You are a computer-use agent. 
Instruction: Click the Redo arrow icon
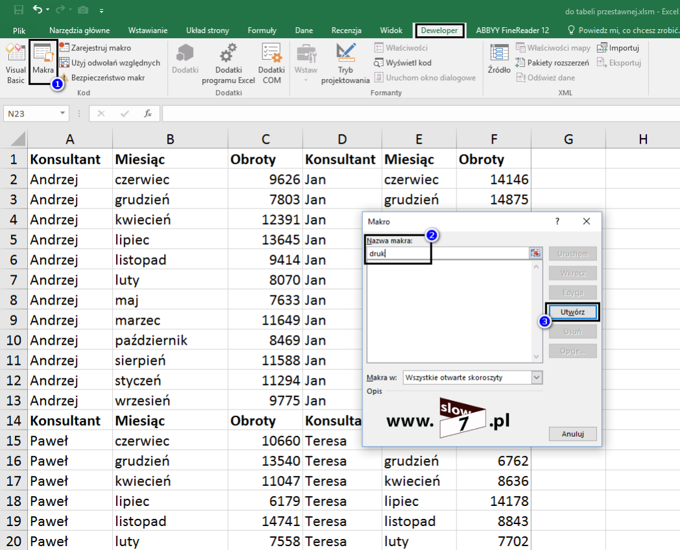pos(60,10)
